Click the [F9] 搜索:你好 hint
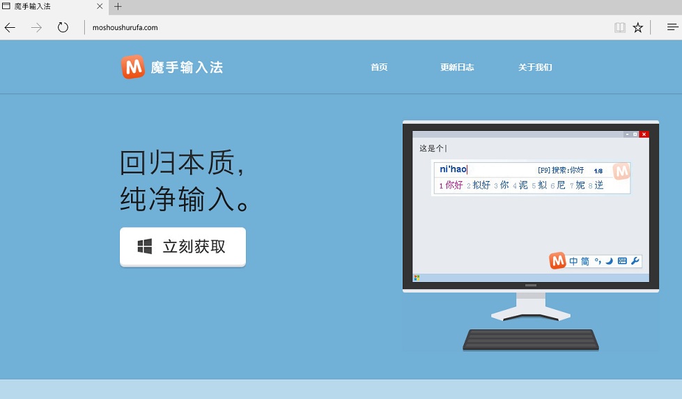Screen dimensions: 682x399 coord(561,171)
